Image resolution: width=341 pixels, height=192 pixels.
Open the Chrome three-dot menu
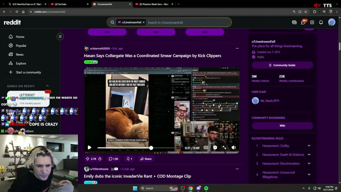pyautogui.click(x=337, y=12)
